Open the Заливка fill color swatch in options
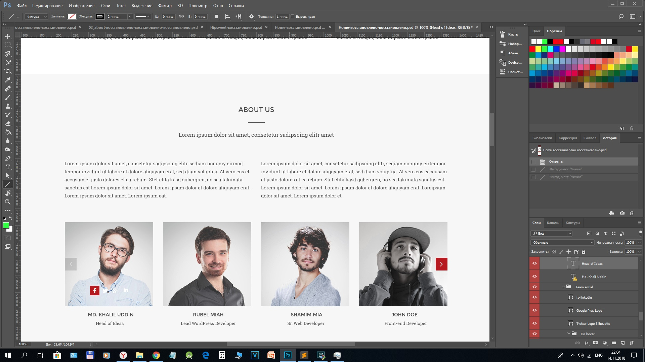This screenshot has height=362, width=645. [72, 16]
